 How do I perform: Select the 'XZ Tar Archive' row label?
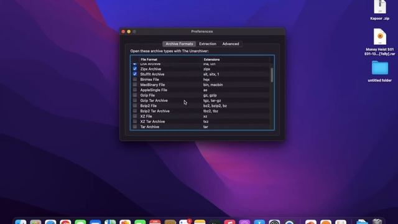coord(152,122)
